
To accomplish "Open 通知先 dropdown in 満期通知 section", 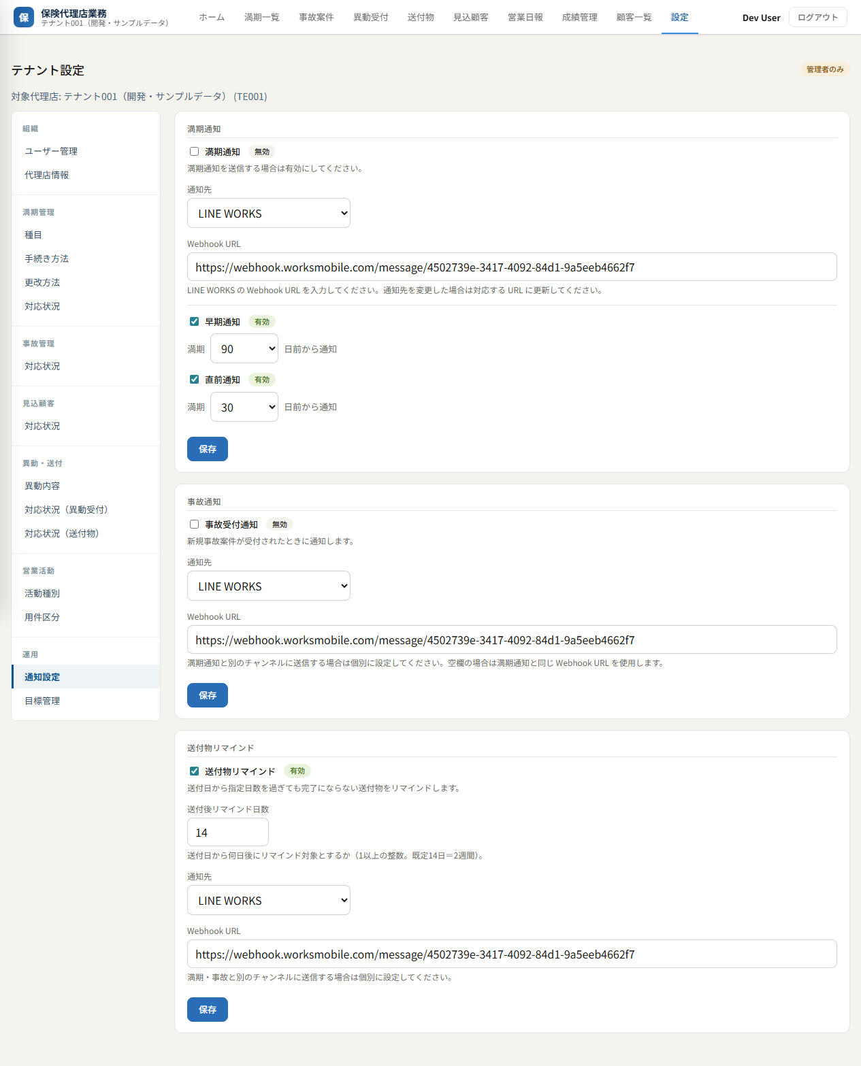I will (x=269, y=213).
